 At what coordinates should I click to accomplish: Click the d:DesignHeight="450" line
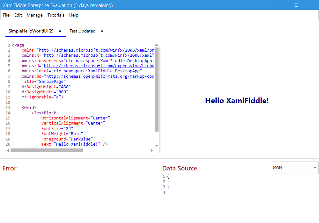[46, 87]
